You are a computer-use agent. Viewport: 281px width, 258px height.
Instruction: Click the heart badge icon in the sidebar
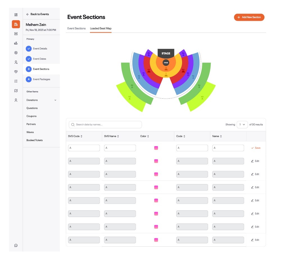(x=16, y=71)
